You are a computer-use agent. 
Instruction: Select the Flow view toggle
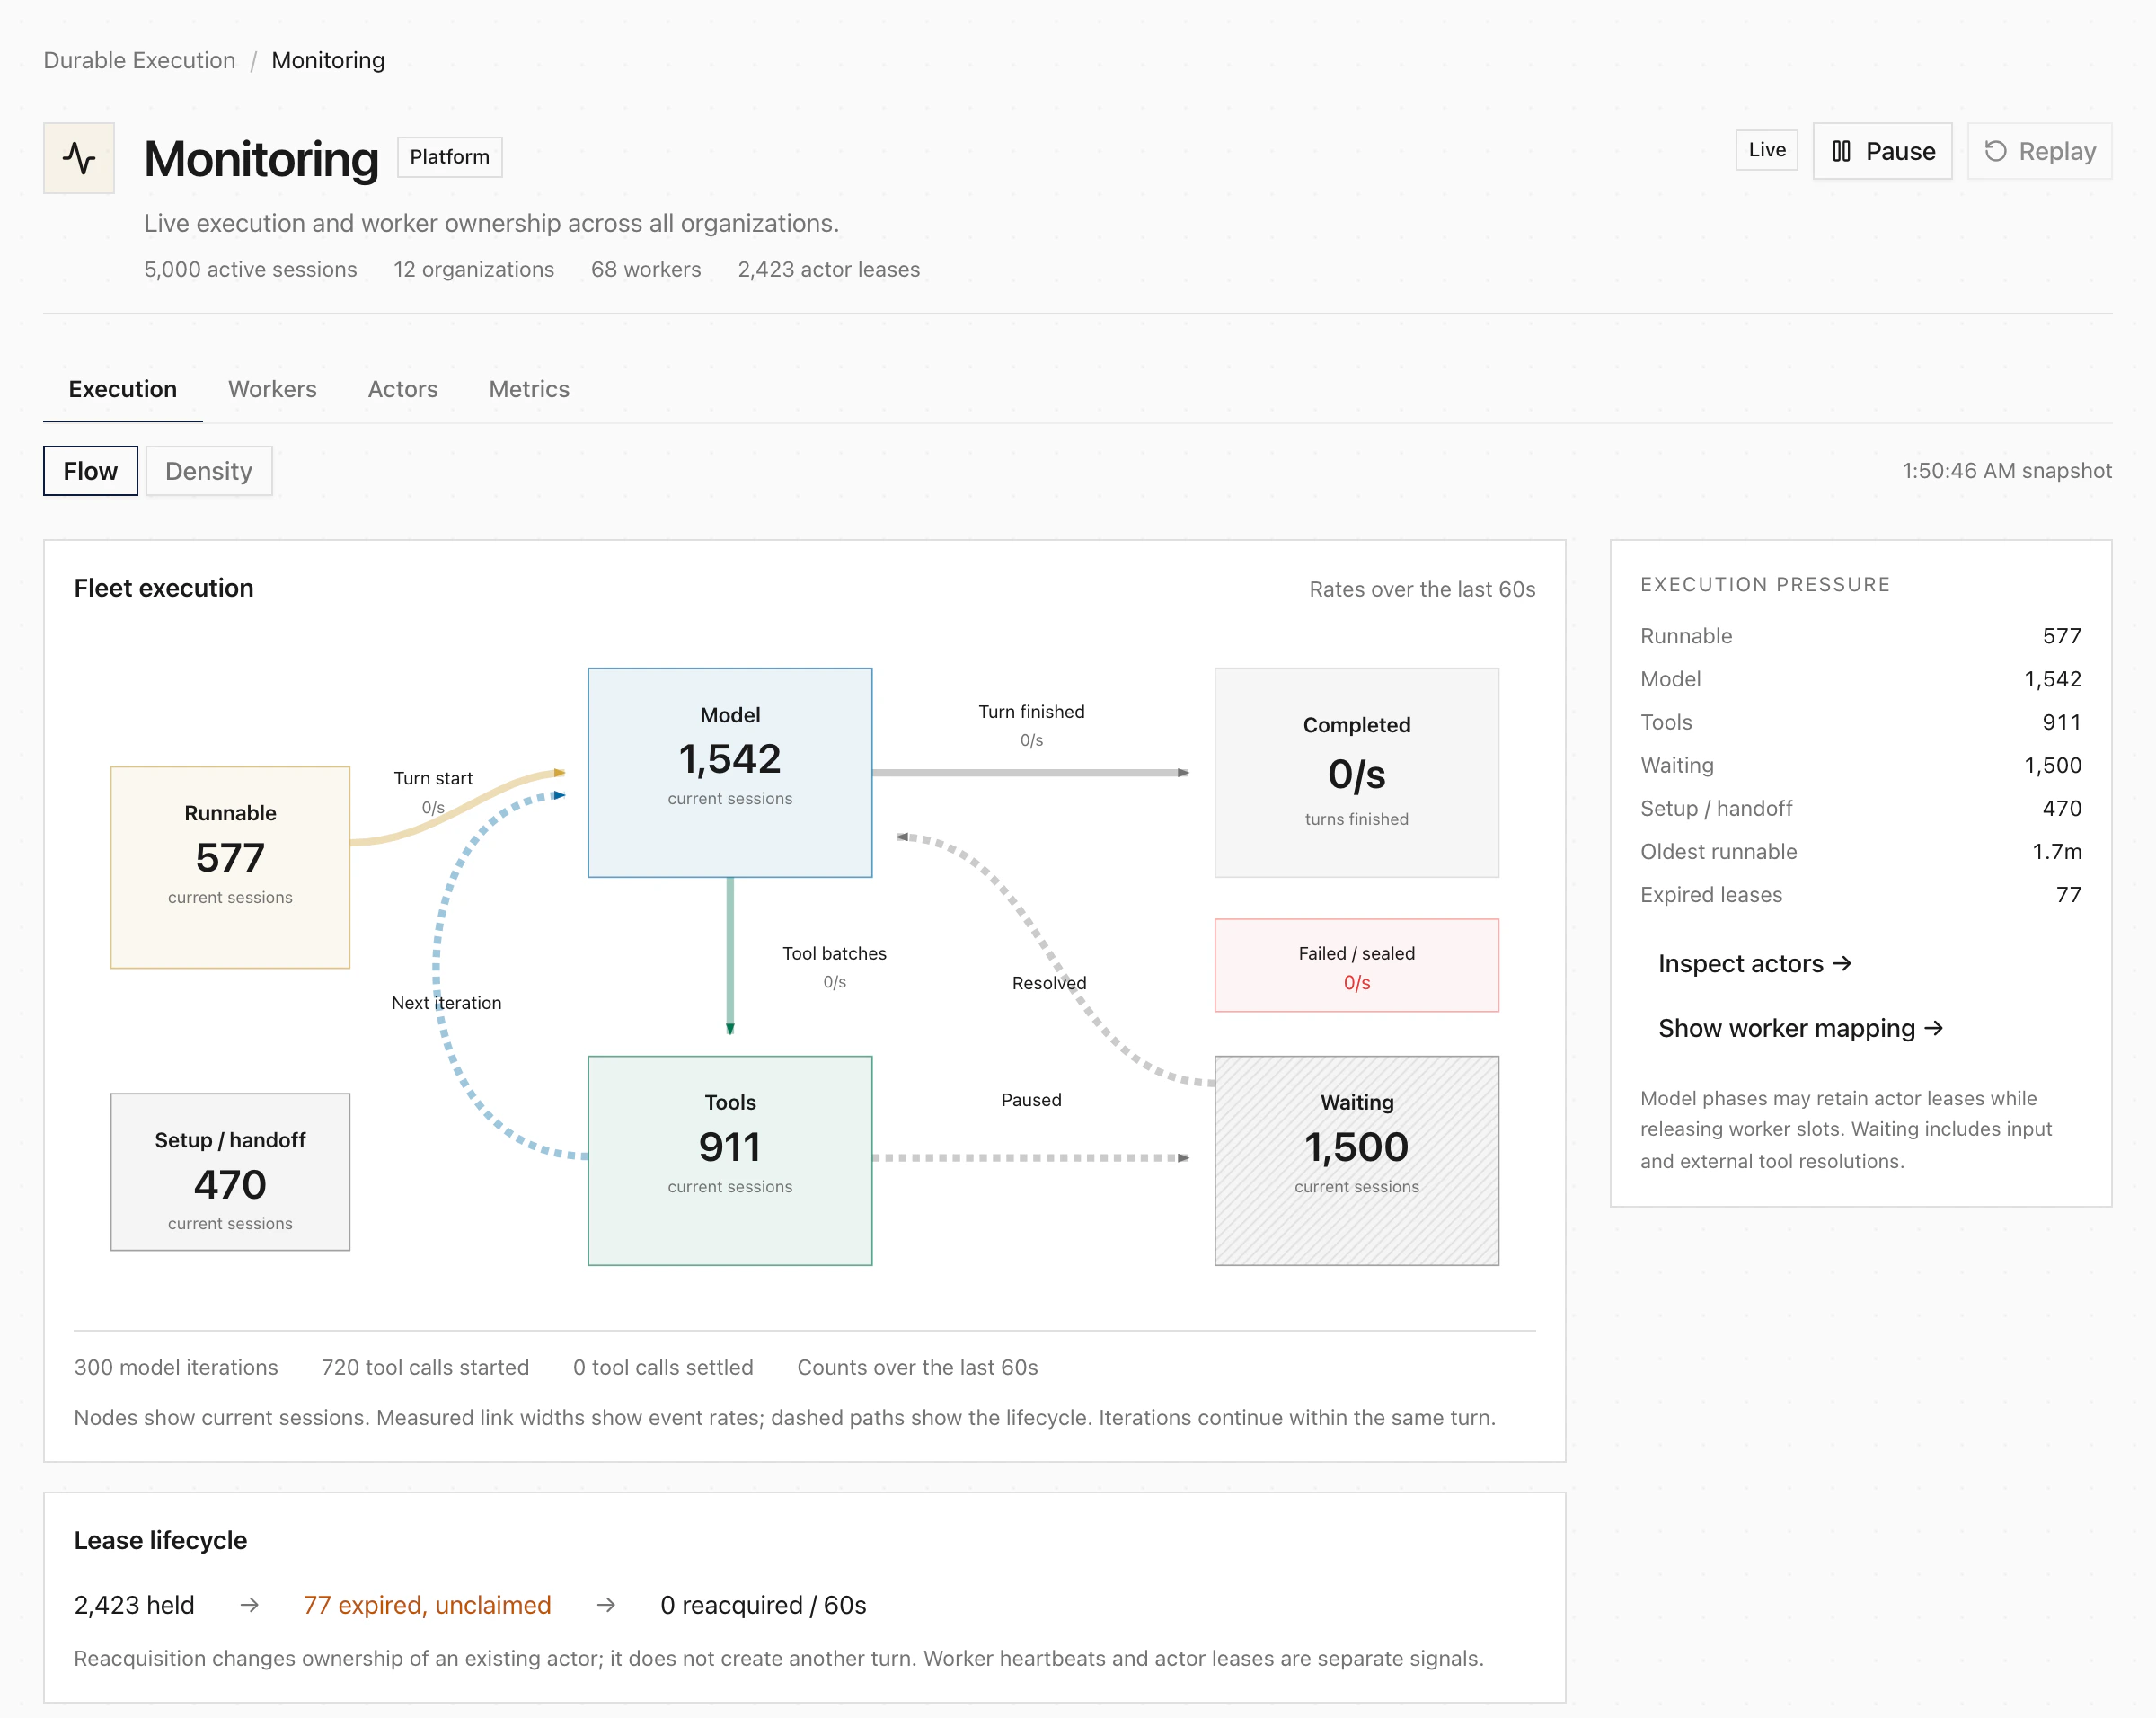90,471
